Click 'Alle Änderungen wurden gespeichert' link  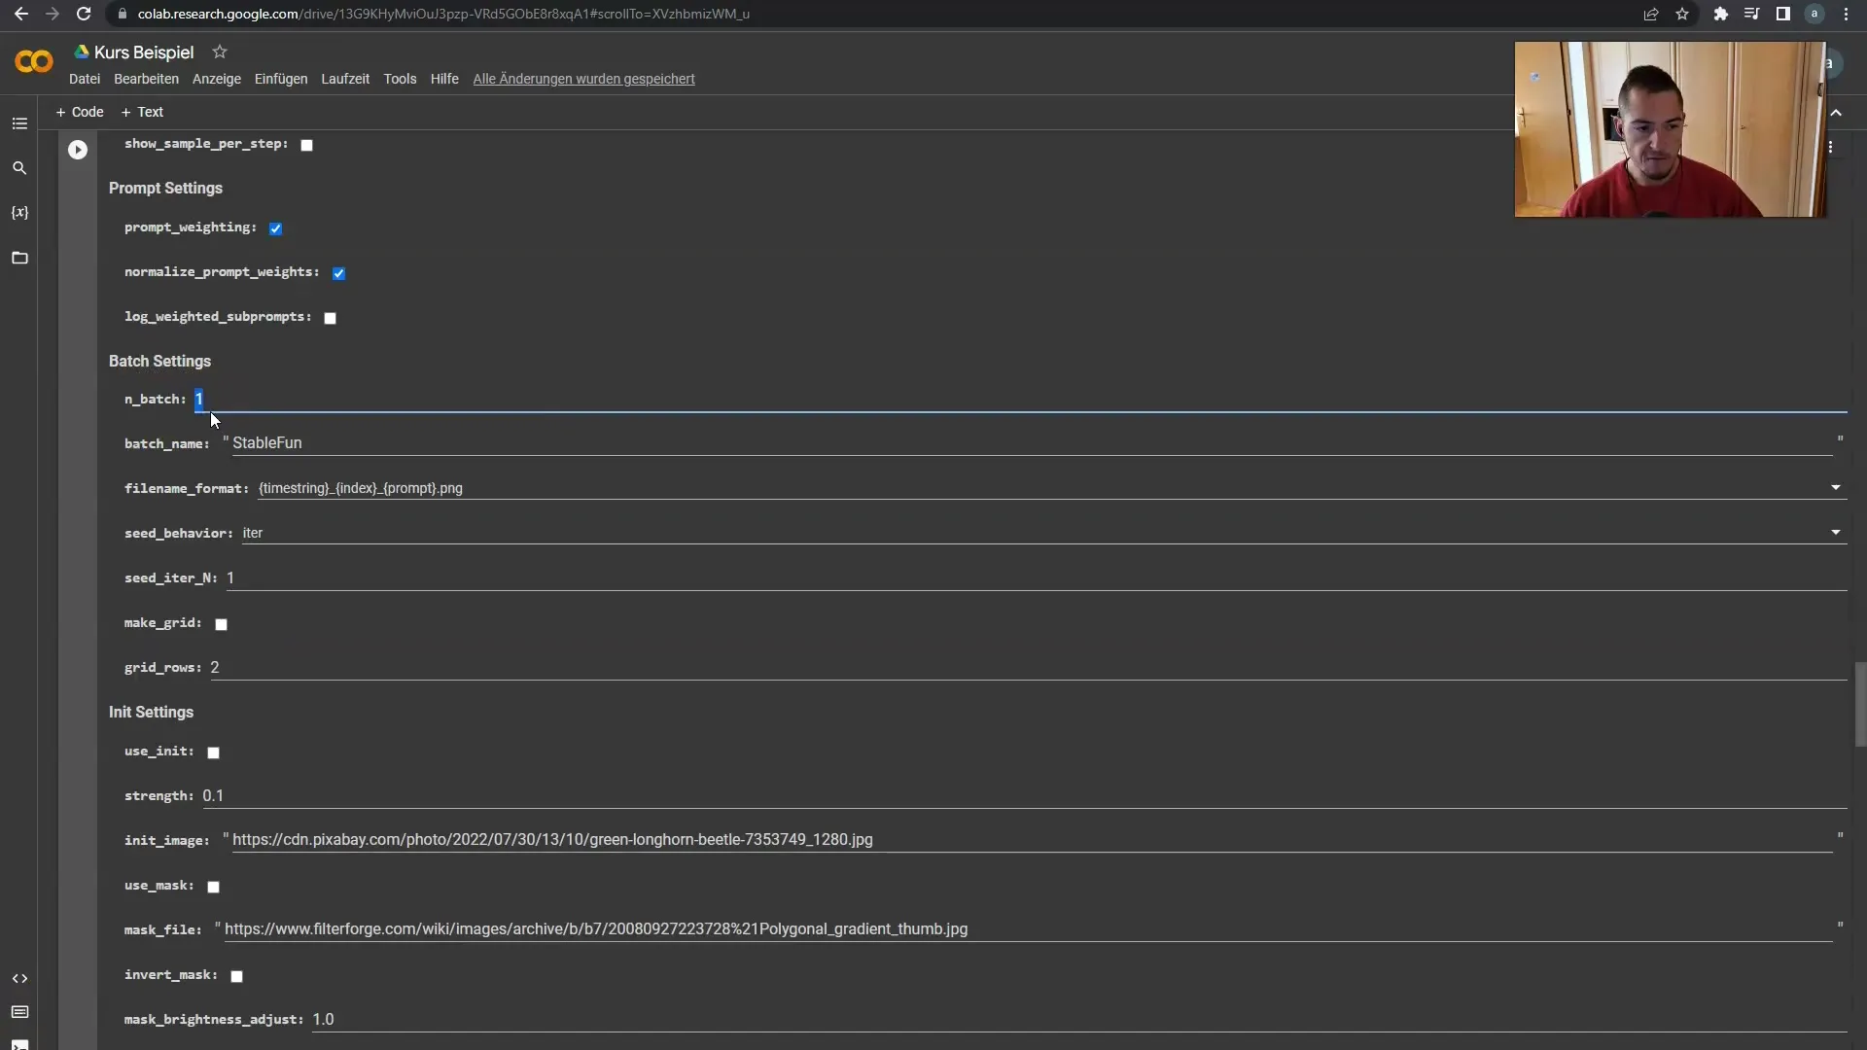[x=583, y=79]
